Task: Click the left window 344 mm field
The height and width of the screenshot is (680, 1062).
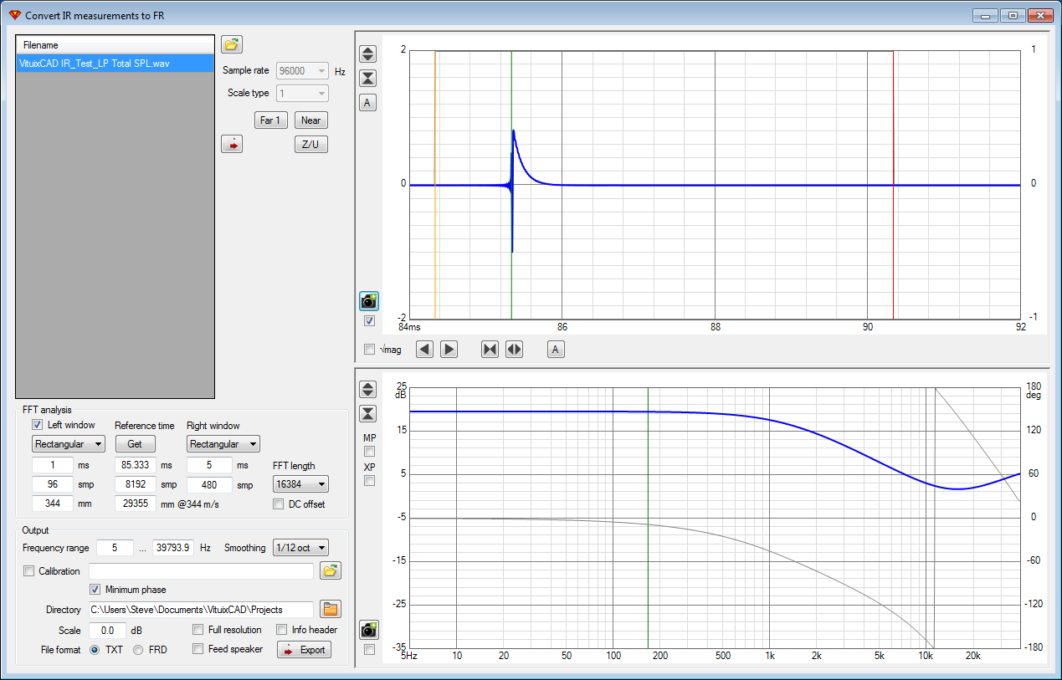Action: click(x=52, y=504)
